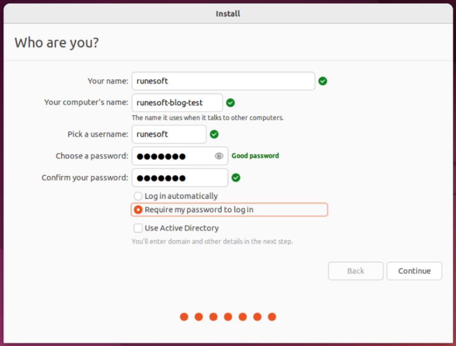This screenshot has height=346, width=456.
Task: Click the first orange progress dot
Action: pyautogui.click(x=184, y=317)
